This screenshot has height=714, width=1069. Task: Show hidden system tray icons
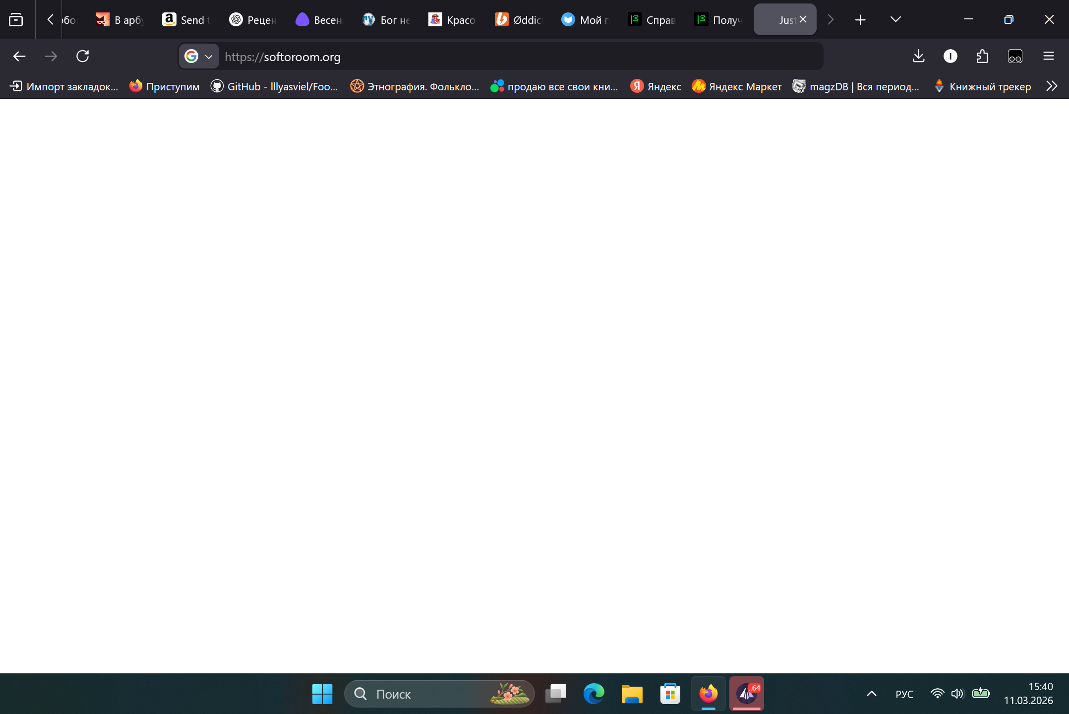[871, 694]
